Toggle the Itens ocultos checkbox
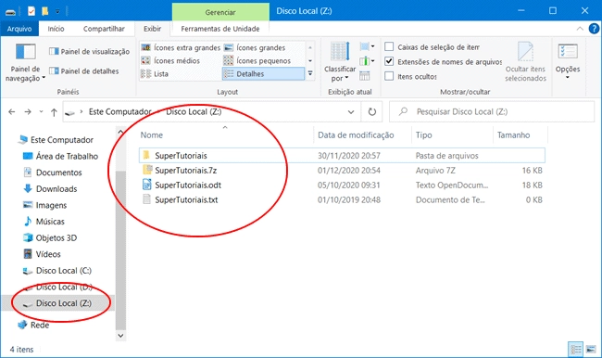The height and width of the screenshot is (358, 602). pyautogui.click(x=389, y=76)
